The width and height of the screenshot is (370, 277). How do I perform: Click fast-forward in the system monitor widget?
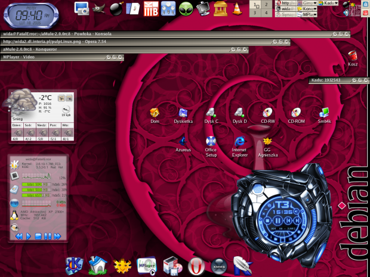point(57,236)
